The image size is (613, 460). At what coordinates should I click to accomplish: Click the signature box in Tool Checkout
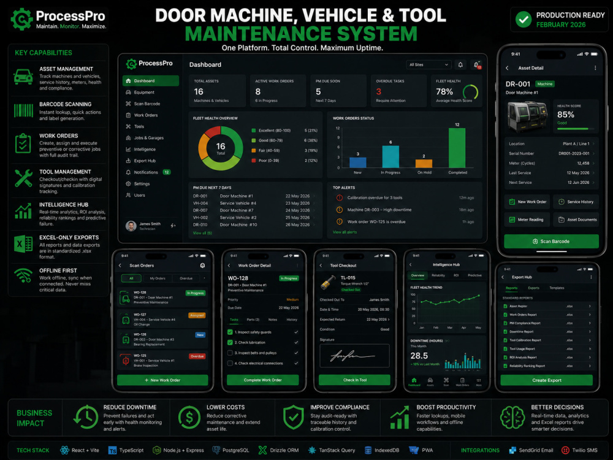[354, 356]
